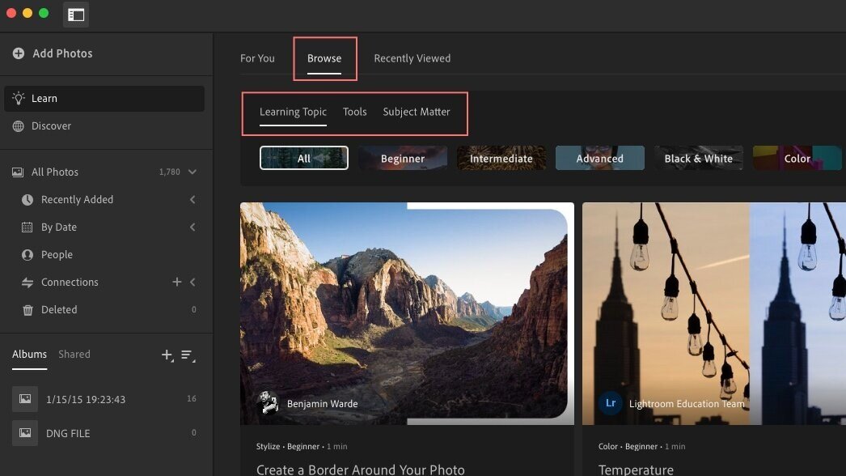Open the Learn section

(104, 98)
